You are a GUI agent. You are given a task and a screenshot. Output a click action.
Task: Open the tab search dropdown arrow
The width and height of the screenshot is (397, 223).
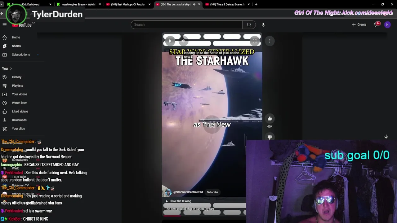[x=2, y=4]
